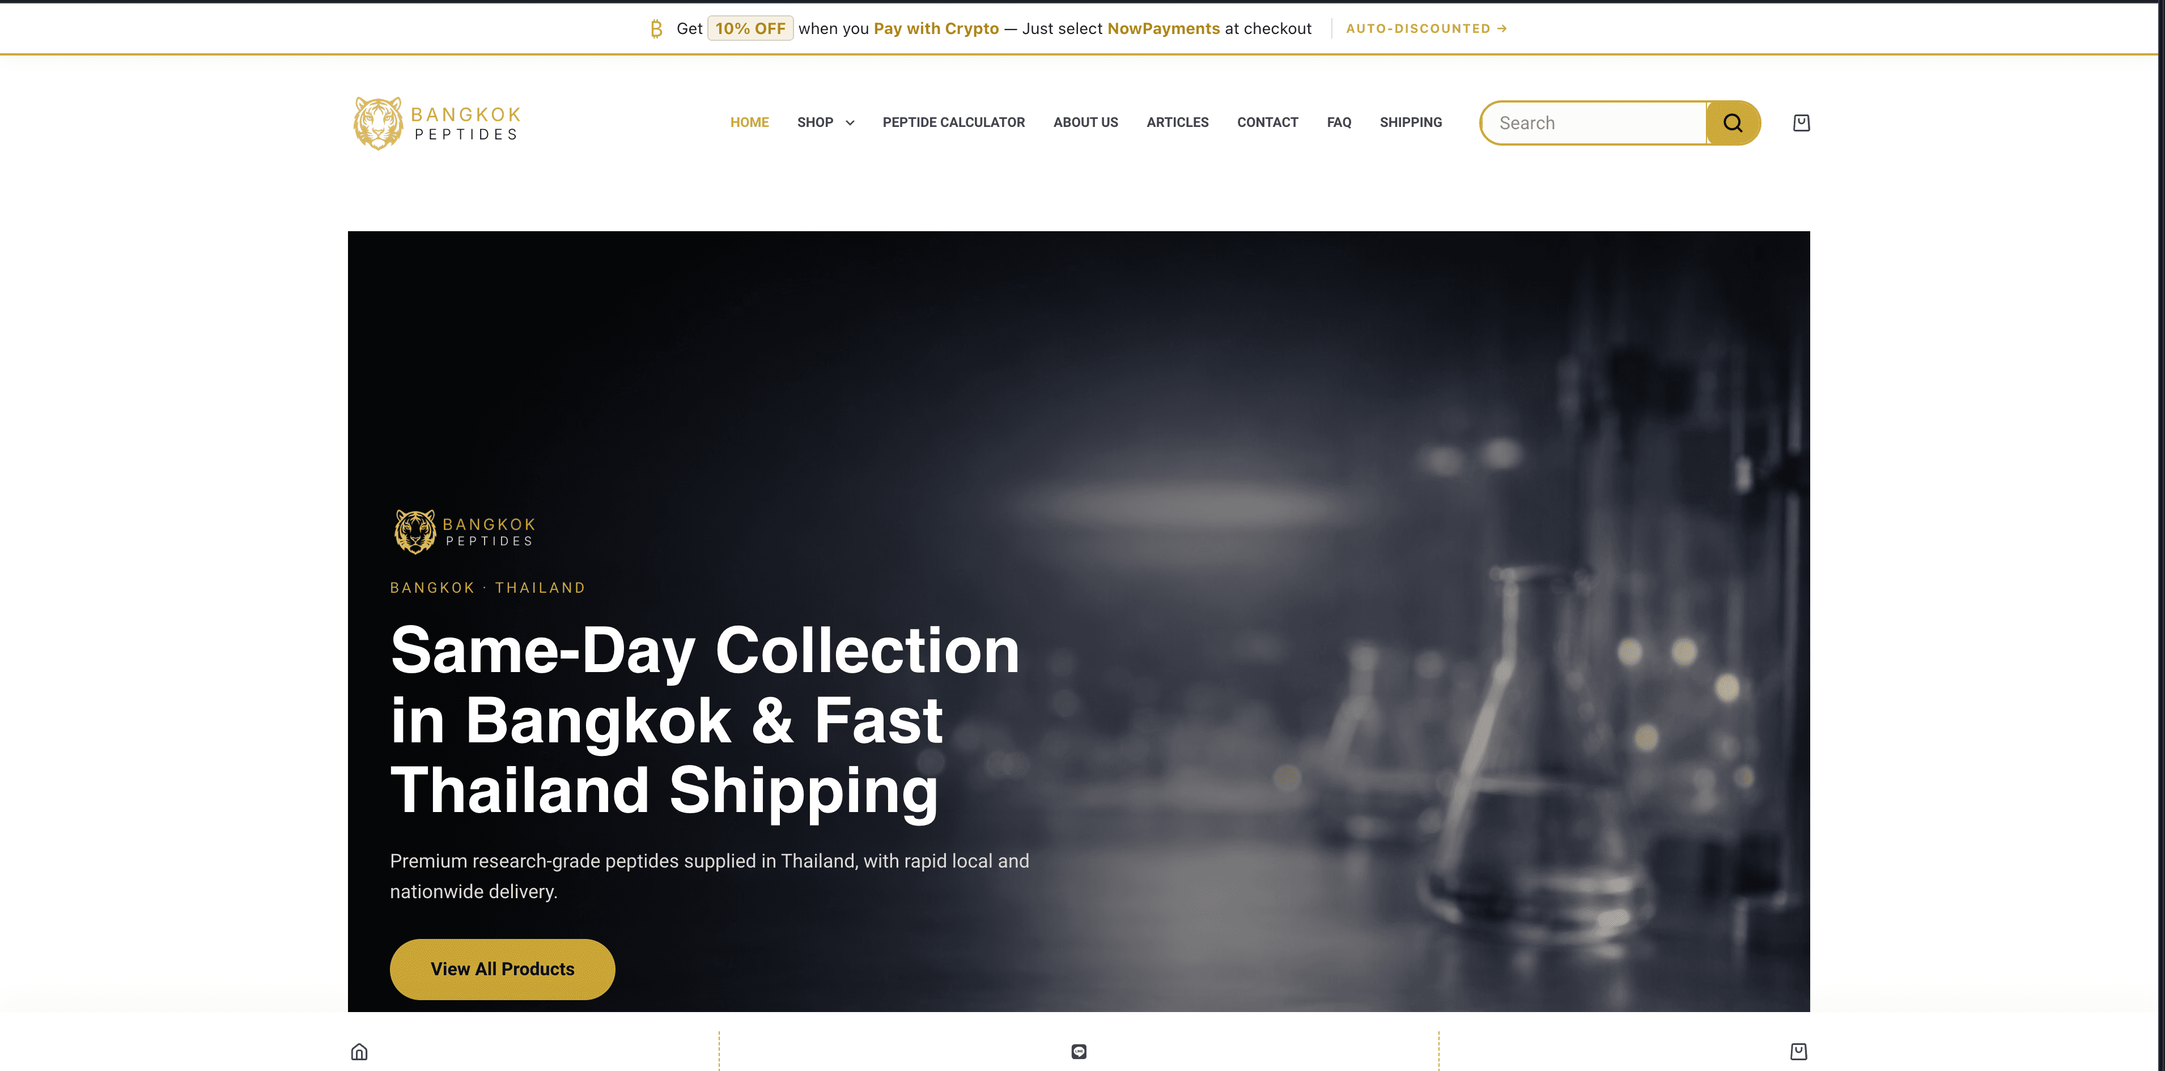Click the cart icon in the bottom bar
The height and width of the screenshot is (1071, 2165).
(1798, 1052)
